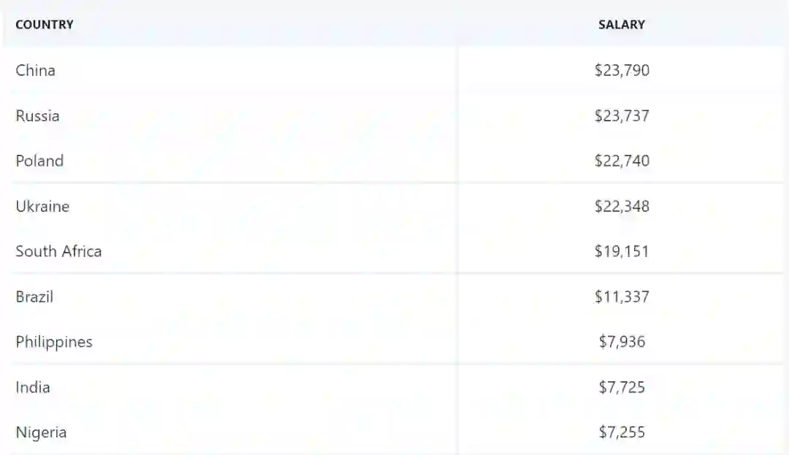
Task: Select the India country cell
Action: coord(33,388)
